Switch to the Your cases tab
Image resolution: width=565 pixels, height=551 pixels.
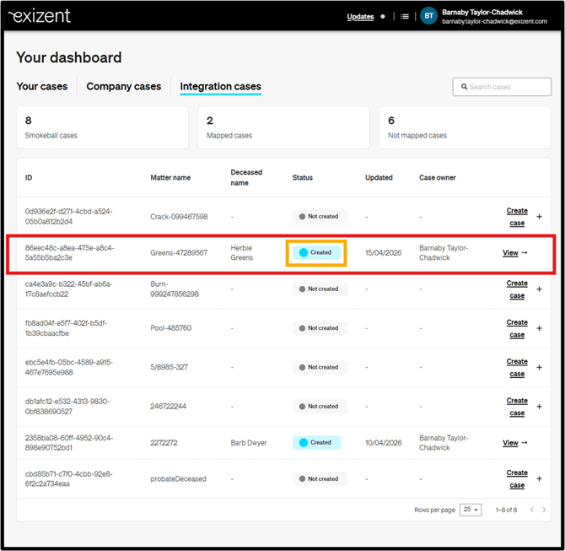point(42,86)
